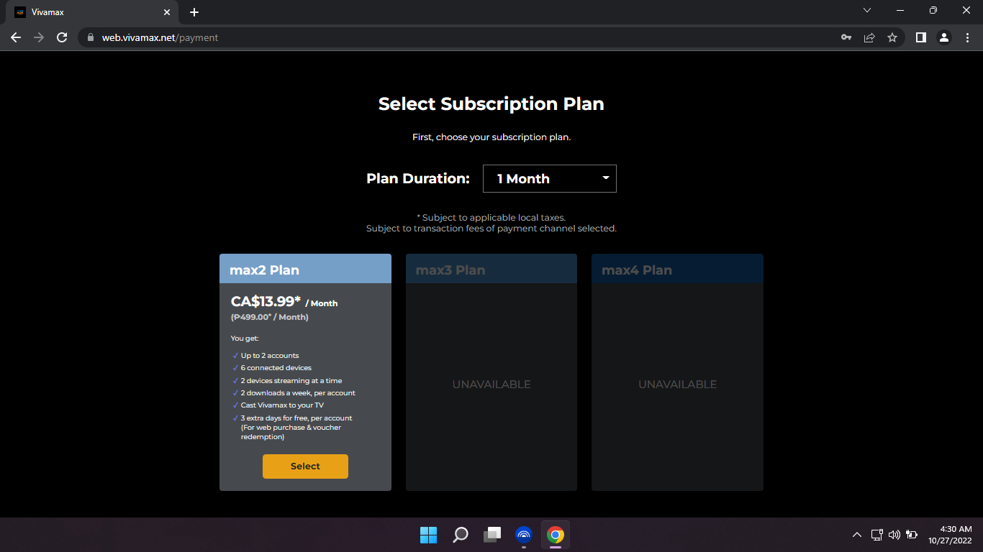Viewport: 983px width, 552px height.
Task: Open saved passwords key icon
Action: point(846,37)
